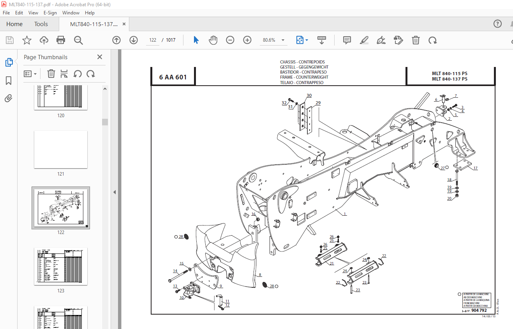Viewport: 513px width, 329px height.
Task: Click the '6 AA 601' page code
Action: (x=173, y=77)
